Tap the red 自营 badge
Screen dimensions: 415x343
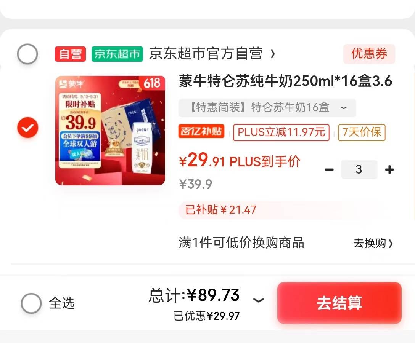pos(70,54)
